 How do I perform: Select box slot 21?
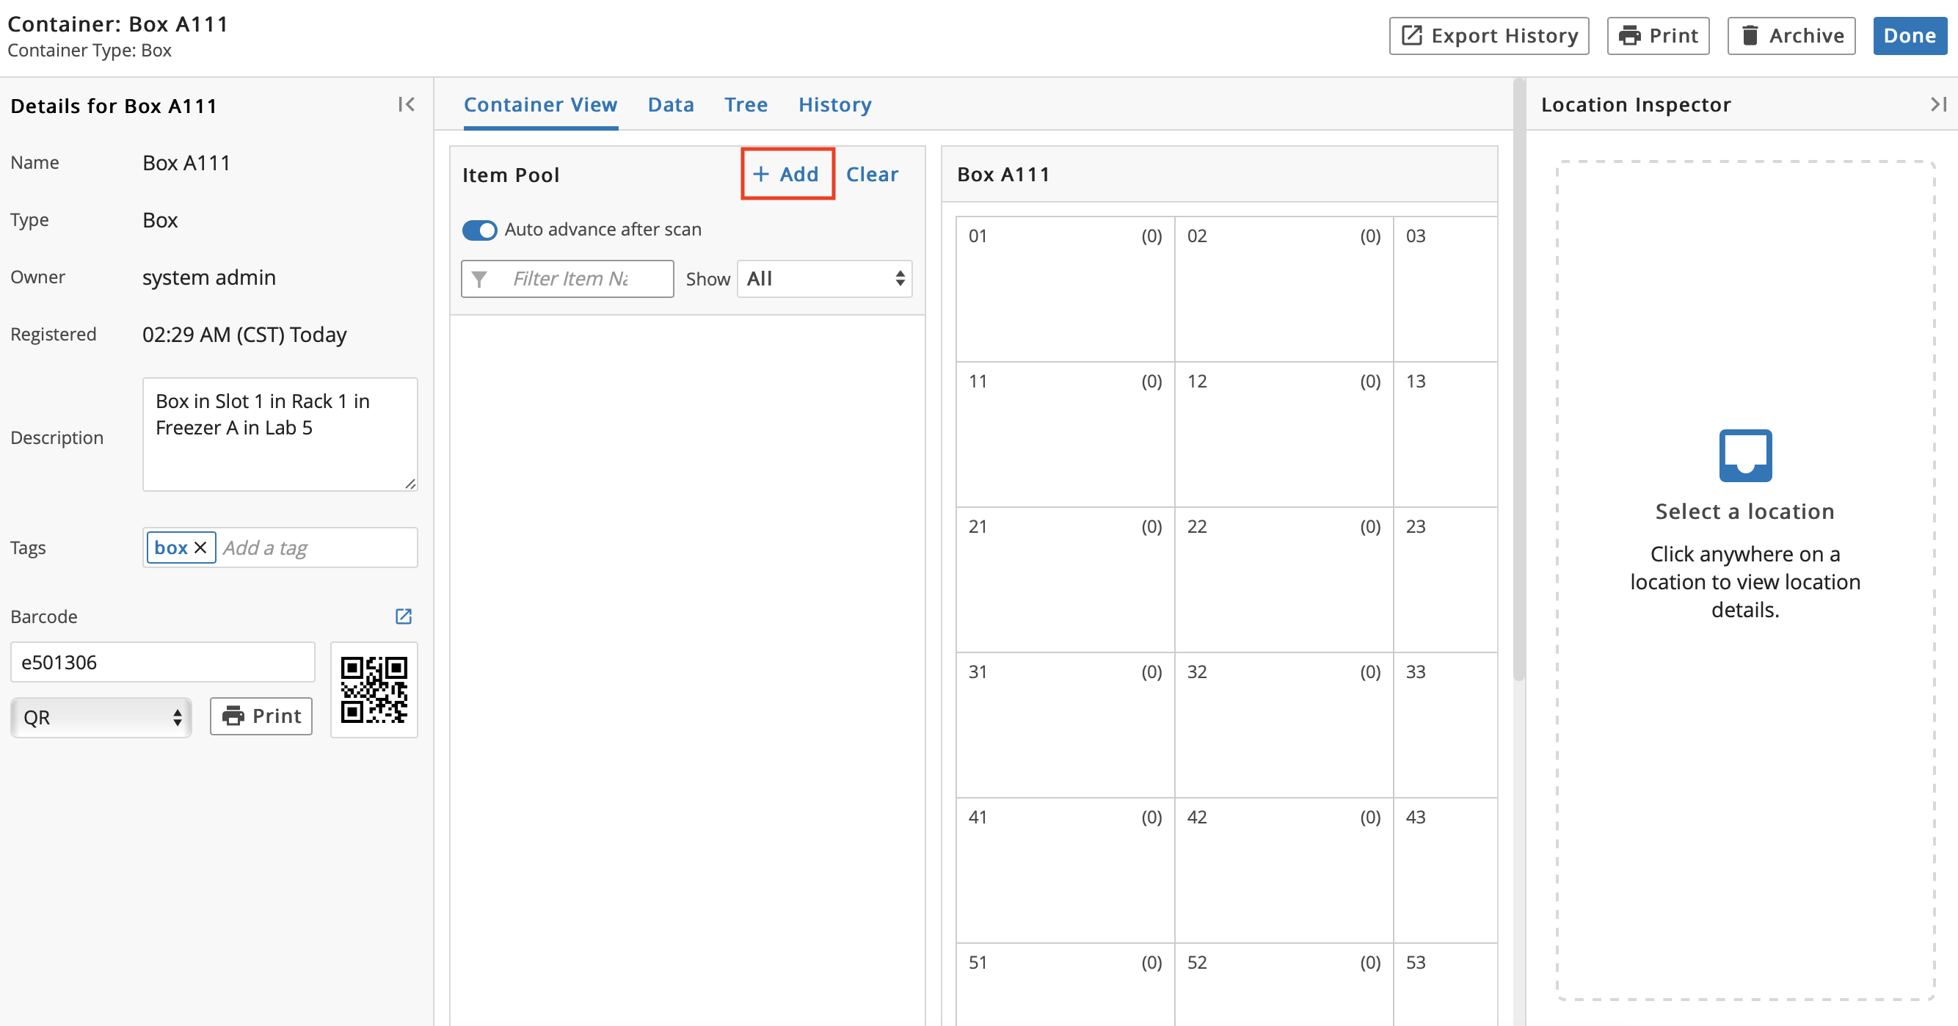tap(1065, 579)
